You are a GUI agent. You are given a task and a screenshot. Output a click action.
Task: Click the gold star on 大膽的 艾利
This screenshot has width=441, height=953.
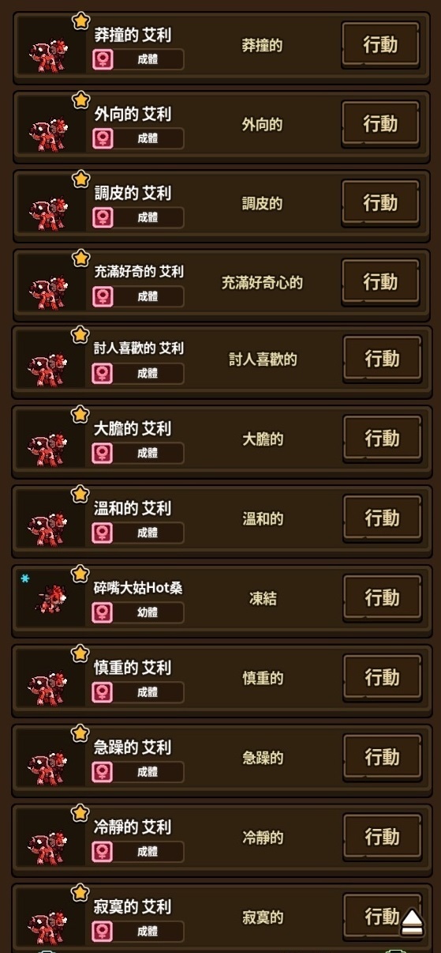(80, 414)
